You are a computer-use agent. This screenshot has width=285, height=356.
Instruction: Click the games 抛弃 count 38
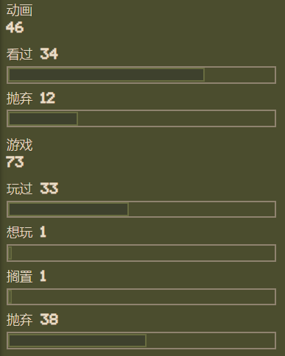(49, 319)
